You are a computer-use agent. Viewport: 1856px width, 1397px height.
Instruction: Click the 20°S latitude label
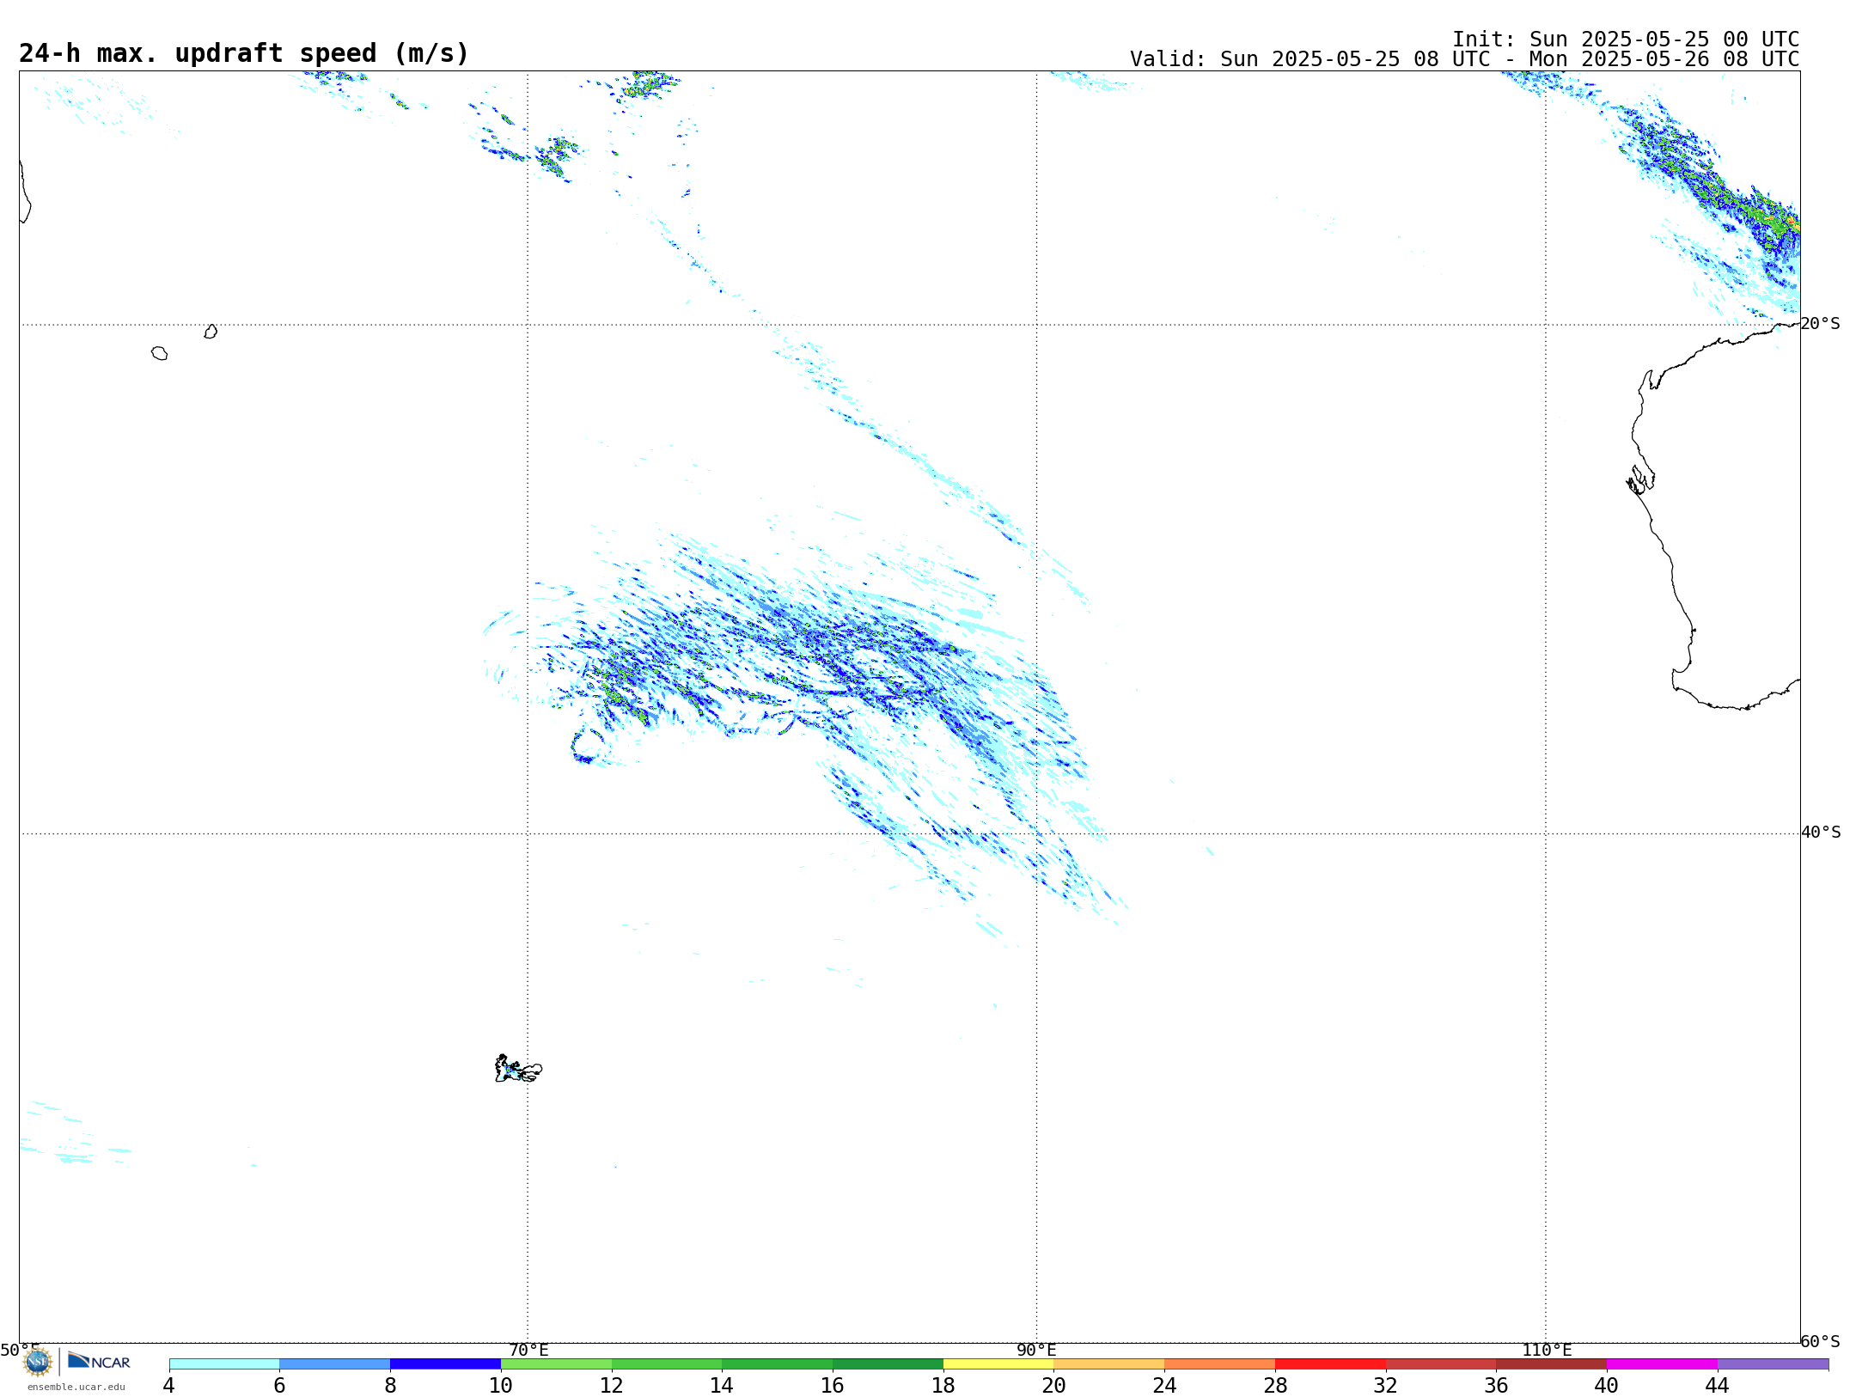pos(1821,324)
